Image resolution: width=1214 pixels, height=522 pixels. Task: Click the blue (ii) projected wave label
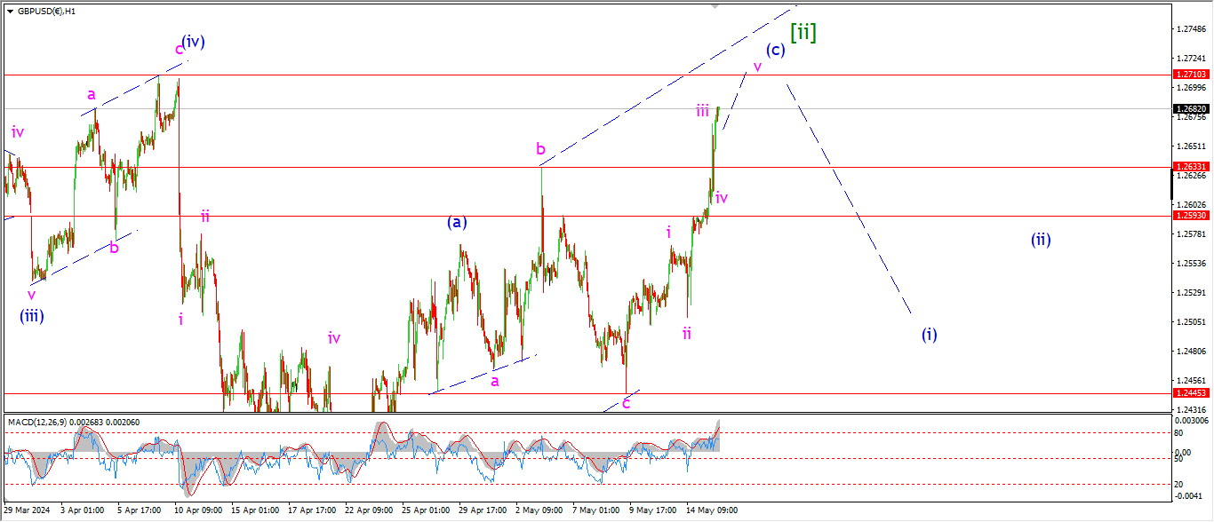[1041, 240]
